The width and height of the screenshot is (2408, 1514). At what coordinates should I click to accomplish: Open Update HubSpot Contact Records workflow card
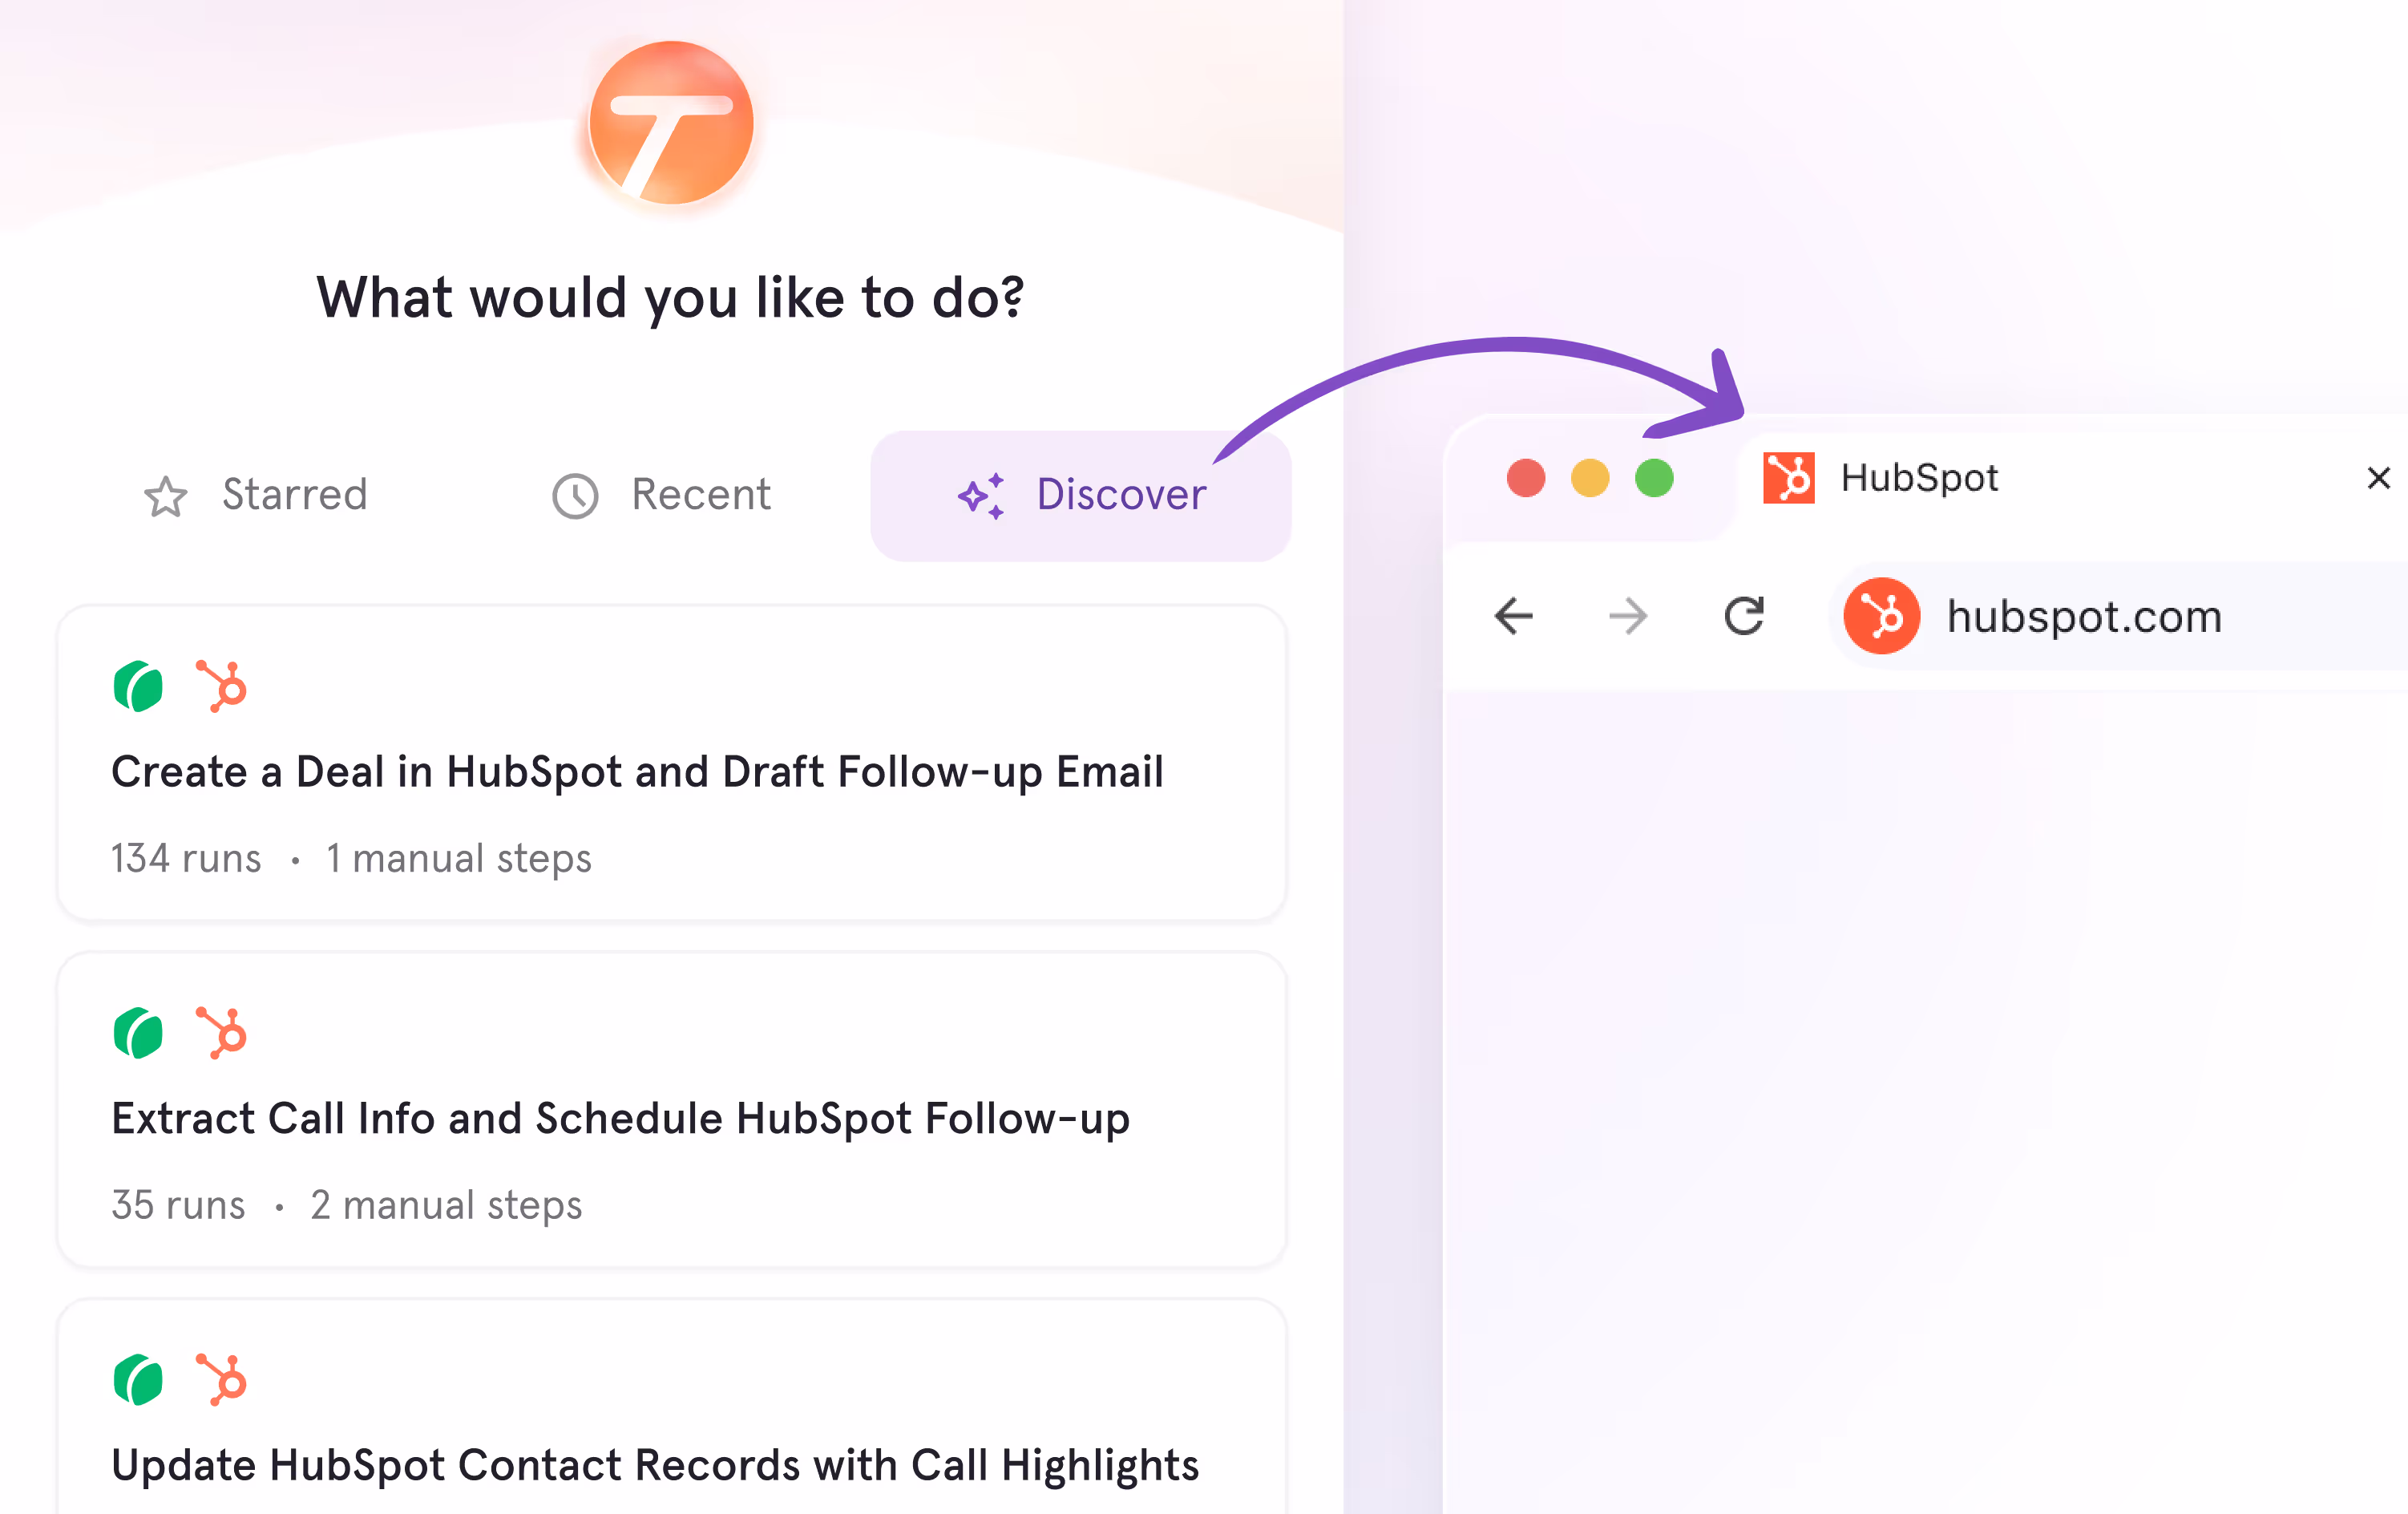[671, 1407]
